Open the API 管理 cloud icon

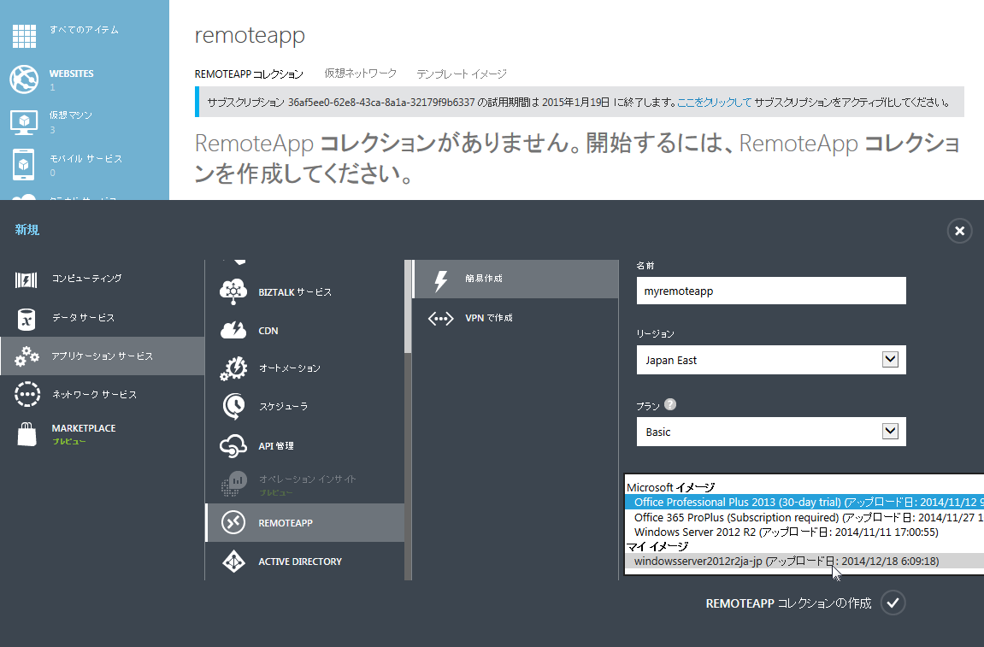[x=233, y=445]
